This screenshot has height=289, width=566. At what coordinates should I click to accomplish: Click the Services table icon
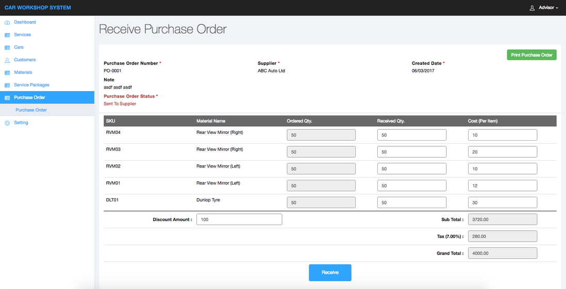pos(7,35)
